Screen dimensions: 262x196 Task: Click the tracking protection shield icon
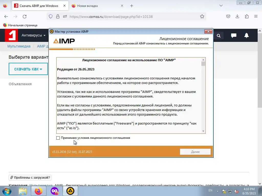click(x=51, y=17)
